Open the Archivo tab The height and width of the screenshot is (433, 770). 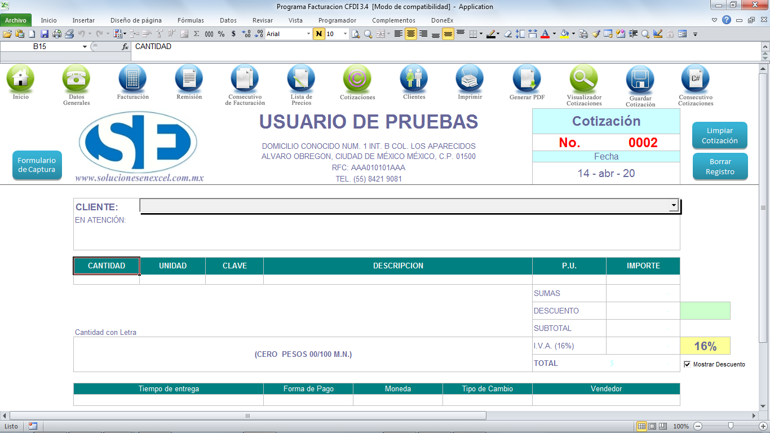click(16, 20)
